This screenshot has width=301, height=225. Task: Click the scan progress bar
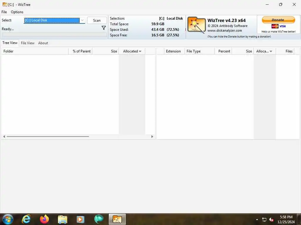[54, 35]
